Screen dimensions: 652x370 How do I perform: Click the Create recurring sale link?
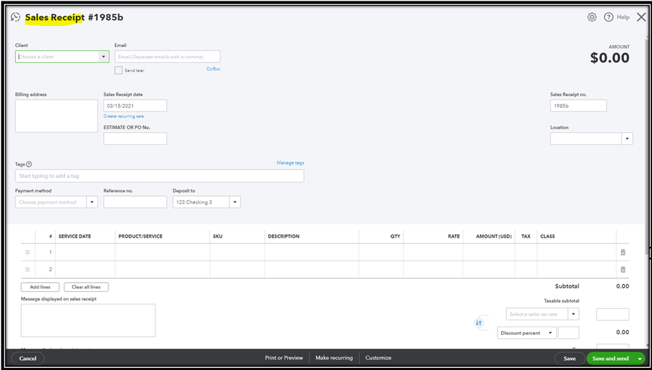coord(123,116)
